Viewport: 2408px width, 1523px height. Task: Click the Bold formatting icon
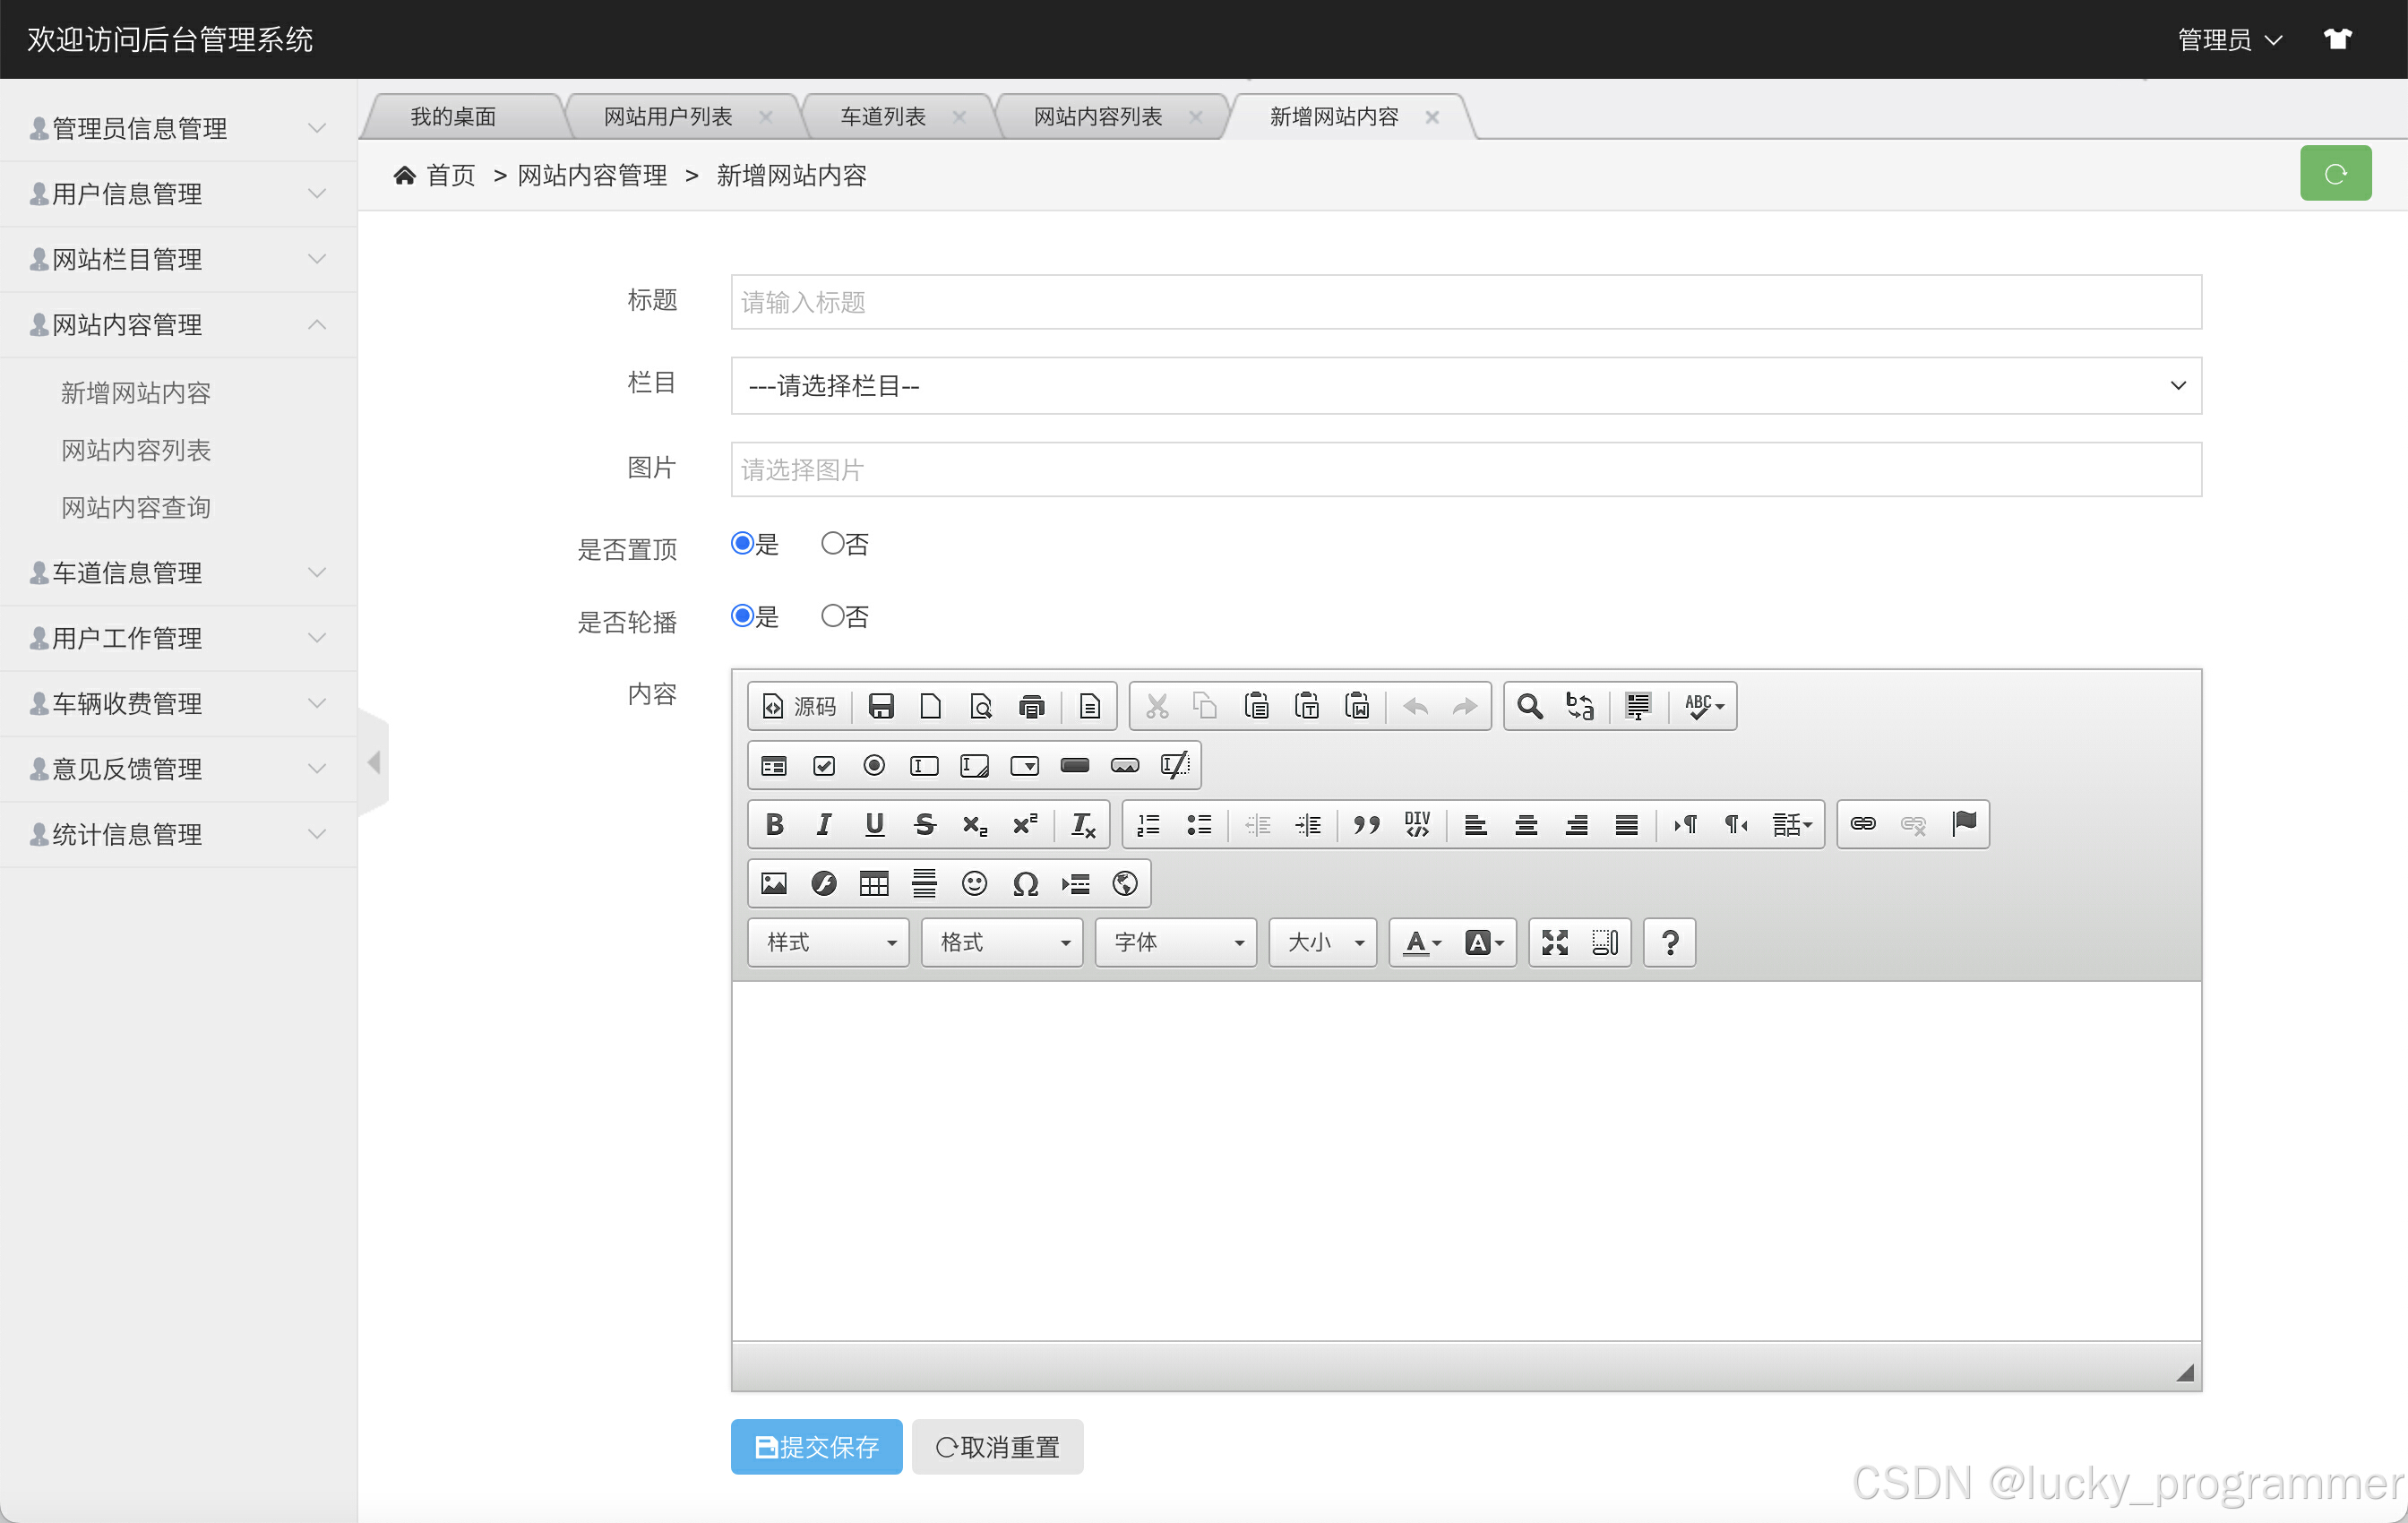tap(774, 824)
